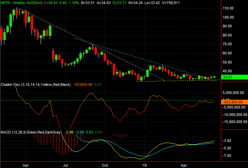This screenshot has width=248, height=168.
Task: Click the orange -933,804.06 axis marker
Action: point(234,102)
